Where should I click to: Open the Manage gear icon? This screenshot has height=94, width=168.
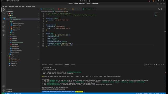click(3, 90)
